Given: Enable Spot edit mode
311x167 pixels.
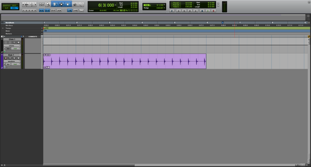Looking at the screenshot, I should [x=14, y=5].
